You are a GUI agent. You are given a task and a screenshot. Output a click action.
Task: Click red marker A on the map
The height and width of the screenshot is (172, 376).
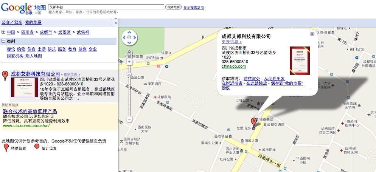(253, 122)
